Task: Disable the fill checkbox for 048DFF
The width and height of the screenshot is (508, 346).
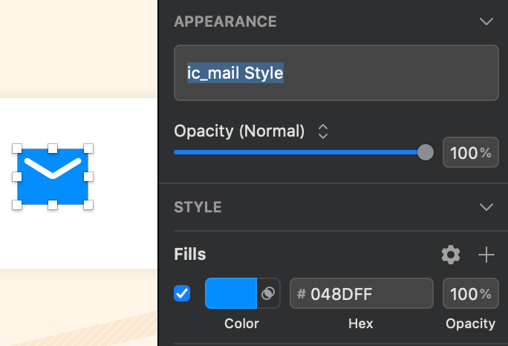Action: (x=182, y=293)
